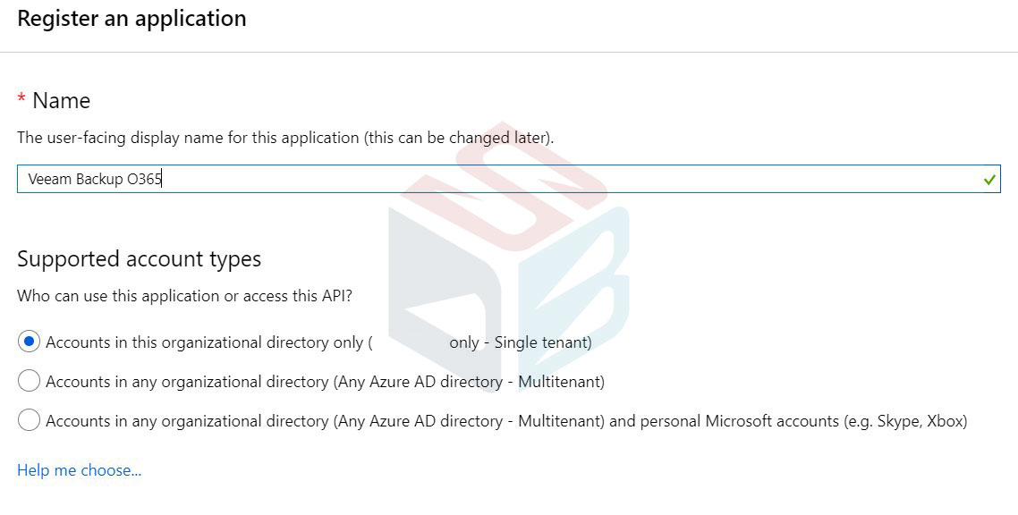Select the Single tenant radio button
This screenshot has width=1018, height=515.
click(x=28, y=342)
